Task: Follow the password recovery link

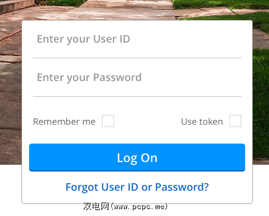Action: pyautogui.click(x=137, y=187)
